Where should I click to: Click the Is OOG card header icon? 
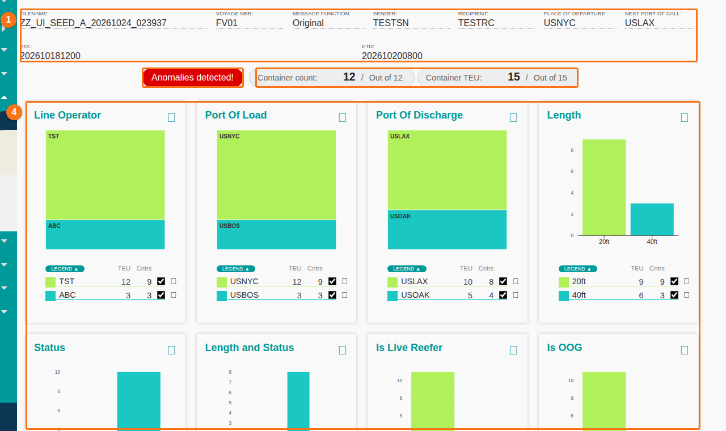[685, 350]
